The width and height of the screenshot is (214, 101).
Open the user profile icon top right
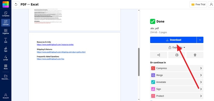coord(211,5)
